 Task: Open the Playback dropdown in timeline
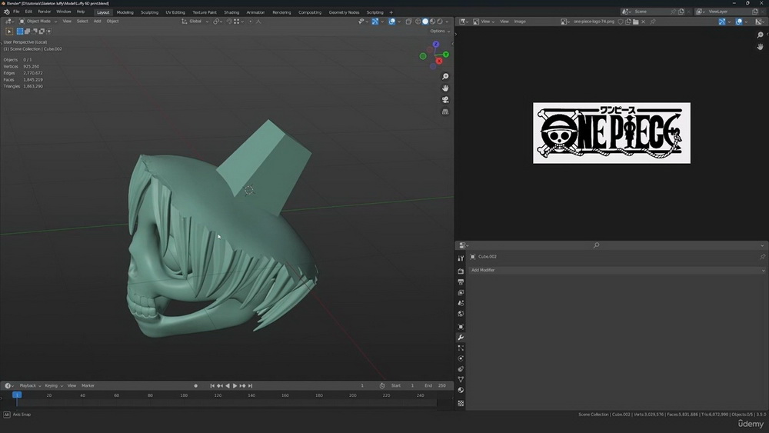point(31,386)
